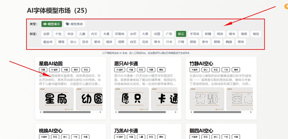
Task: Pick the 粗体 filter tag
Action: tap(109, 42)
